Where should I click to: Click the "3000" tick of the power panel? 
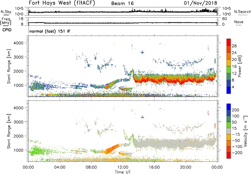[x=19, y=57]
